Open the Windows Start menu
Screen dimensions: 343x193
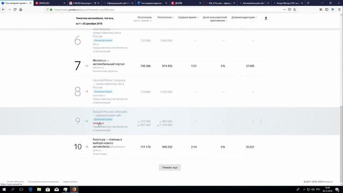(4, 189)
